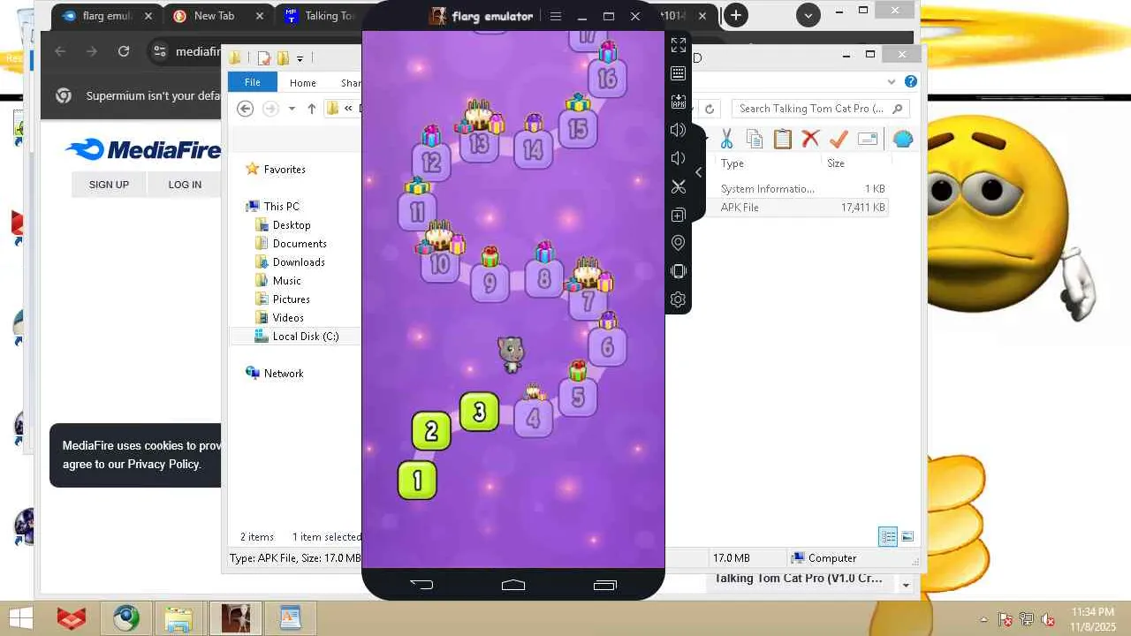Tap locked level 4 tile
Viewport: 1131px width, 636px height.
(x=534, y=417)
